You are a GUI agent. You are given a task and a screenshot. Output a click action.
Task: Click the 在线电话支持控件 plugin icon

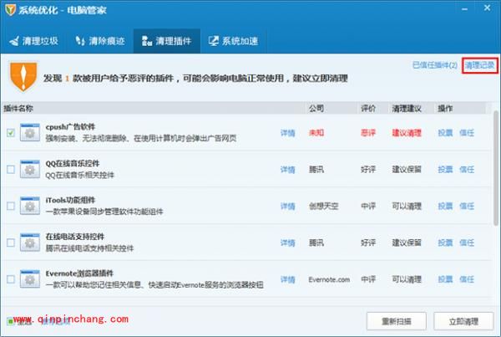point(30,243)
